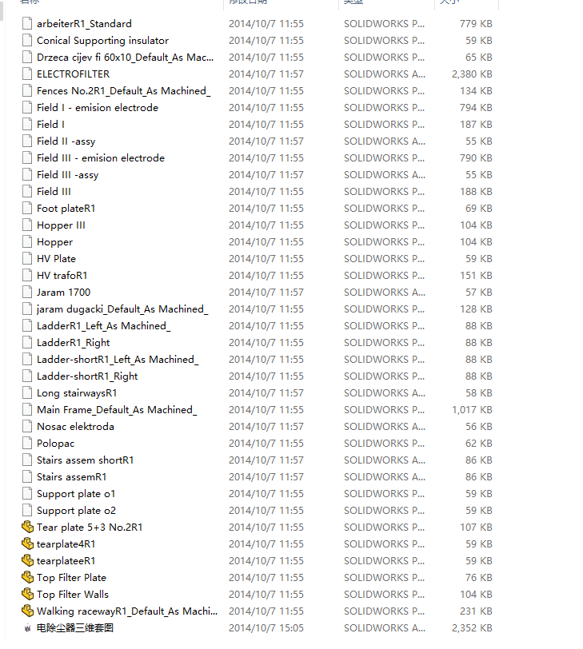Select LadderR1_Left_As Machined_ file
The image size is (583, 649).
pyautogui.click(x=103, y=326)
